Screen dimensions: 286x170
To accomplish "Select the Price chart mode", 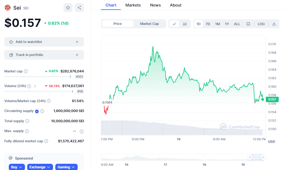I will tap(118, 24).
